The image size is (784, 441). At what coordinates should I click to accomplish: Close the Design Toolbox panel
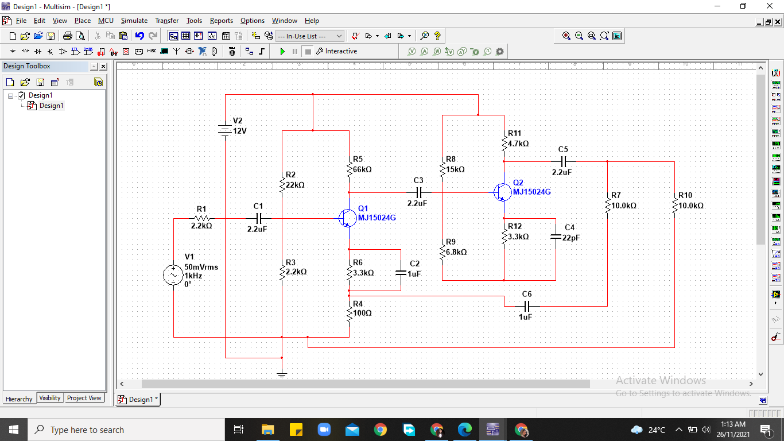103,67
